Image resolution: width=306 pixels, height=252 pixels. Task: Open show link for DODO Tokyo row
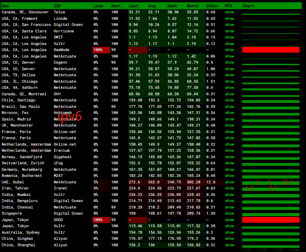point(229,220)
